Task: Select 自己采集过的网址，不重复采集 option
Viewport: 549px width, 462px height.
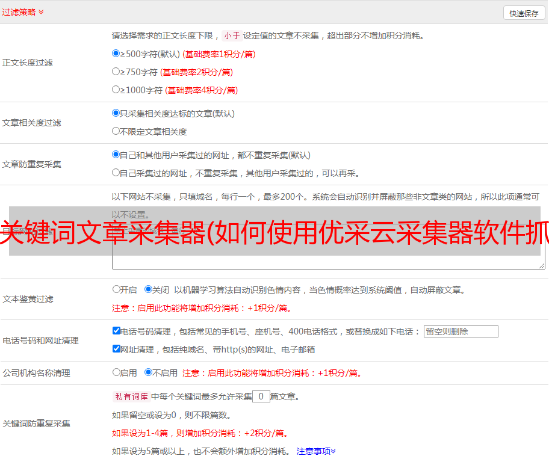Action: click(116, 173)
